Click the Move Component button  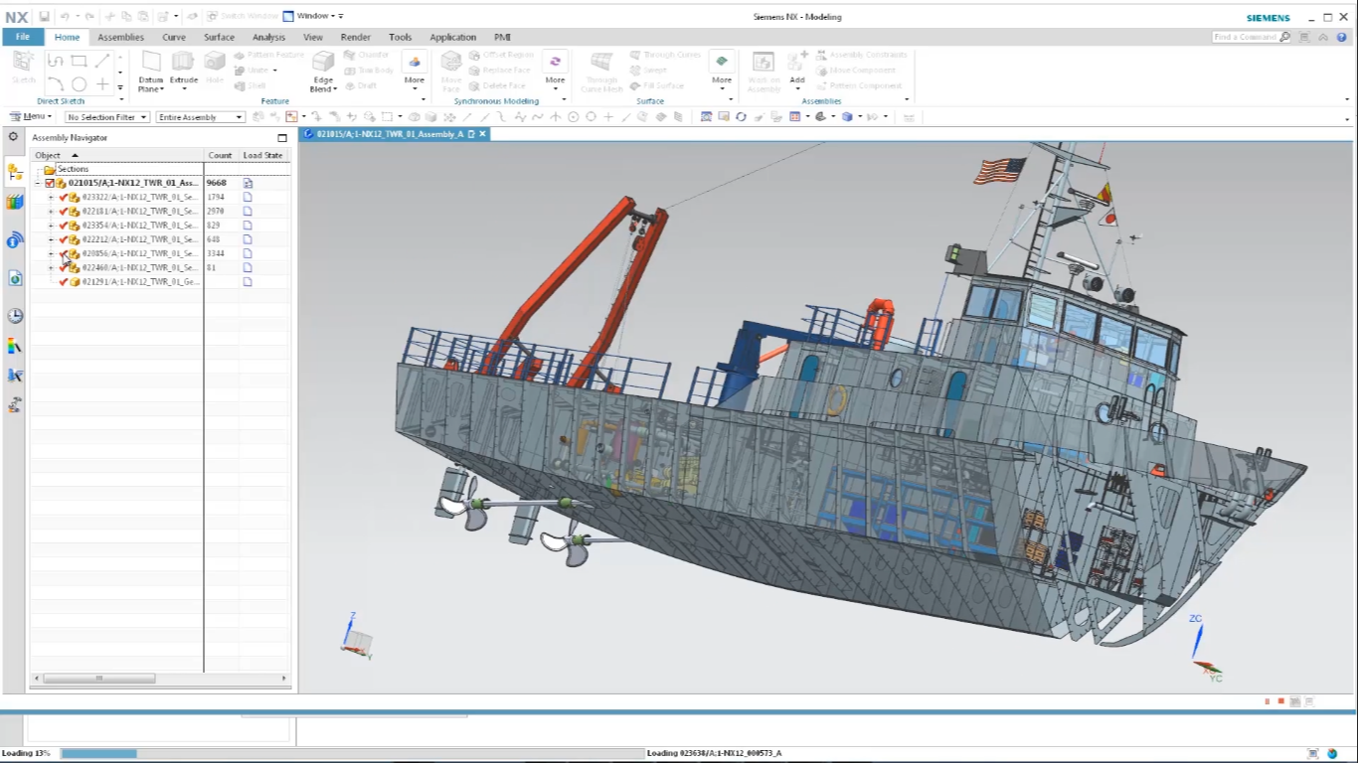855,71
